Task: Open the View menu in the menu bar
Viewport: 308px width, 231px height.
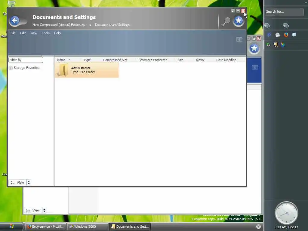Action: 34,33
